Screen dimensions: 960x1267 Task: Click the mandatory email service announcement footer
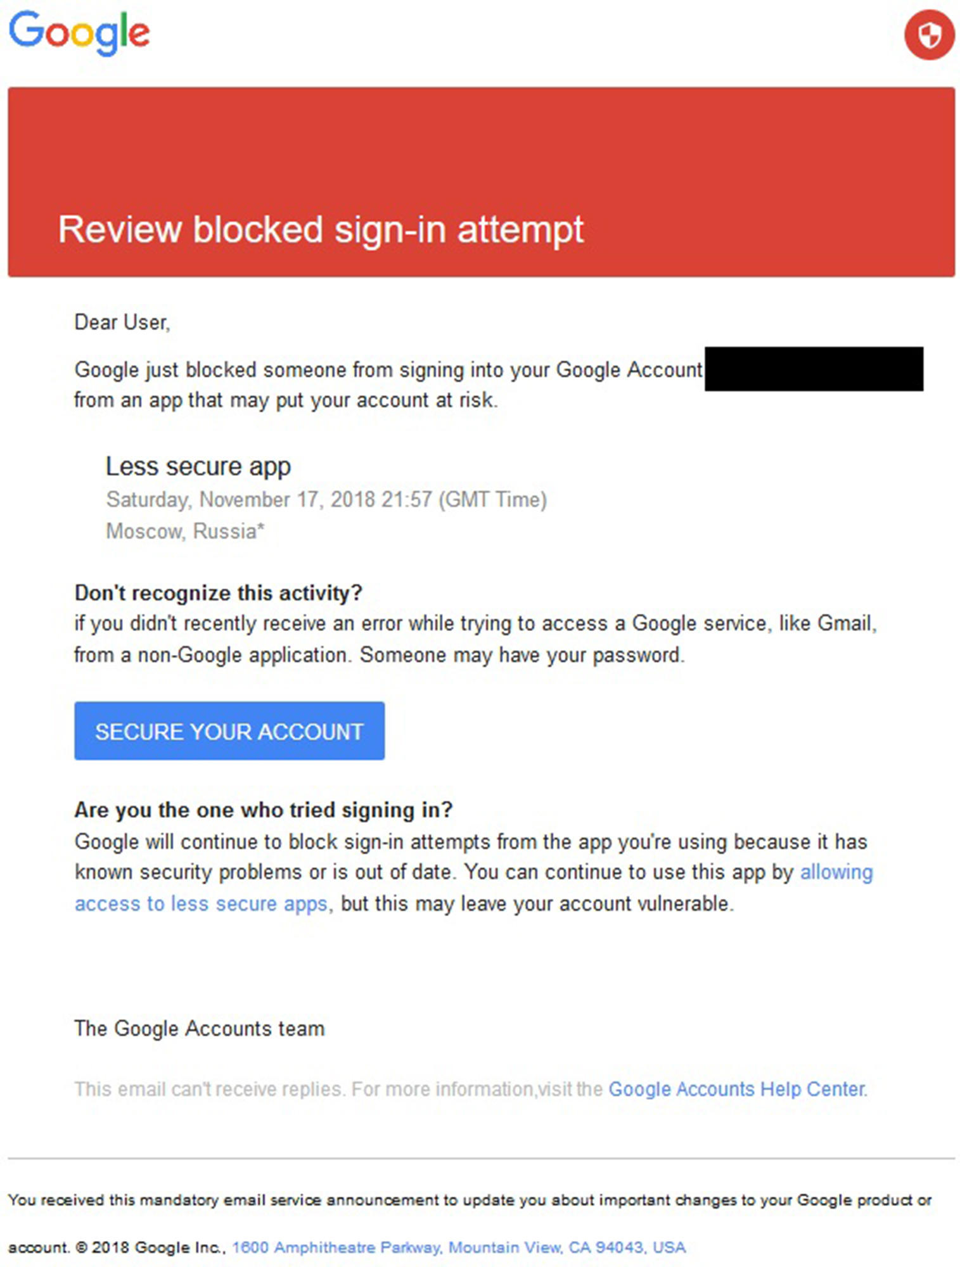tap(469, 1200)
